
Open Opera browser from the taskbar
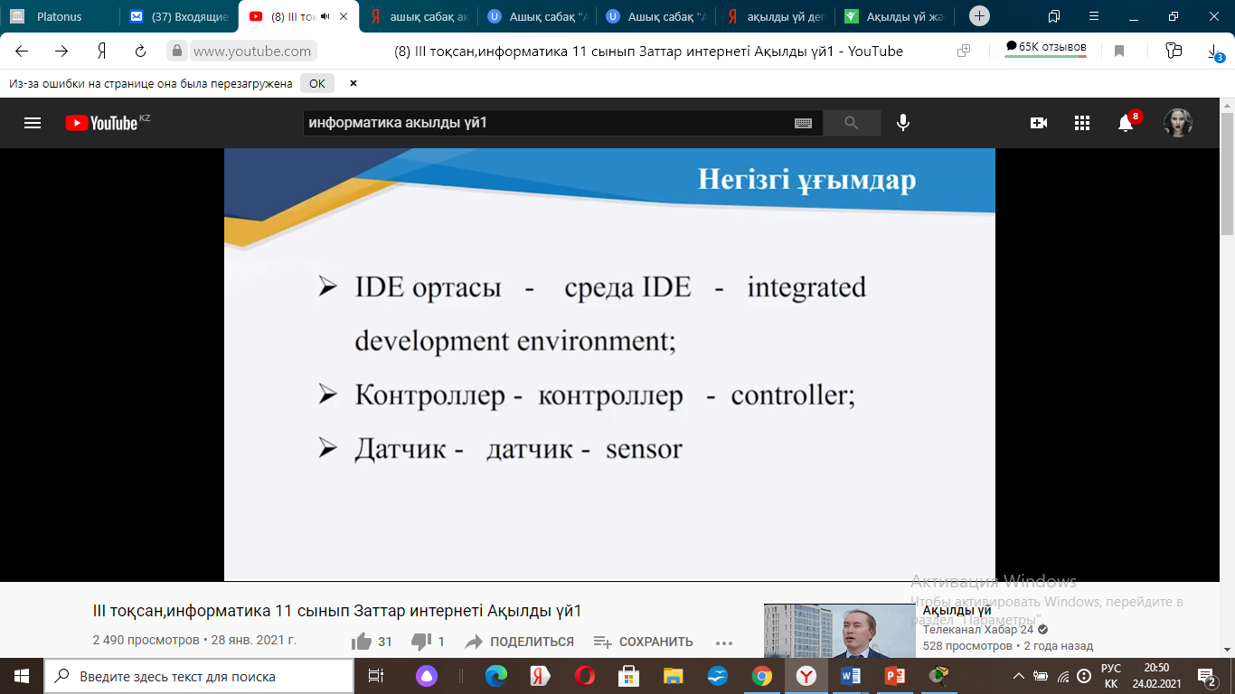point(584,676)
